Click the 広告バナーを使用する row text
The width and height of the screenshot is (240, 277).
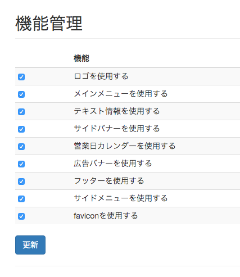click(113, 164)
